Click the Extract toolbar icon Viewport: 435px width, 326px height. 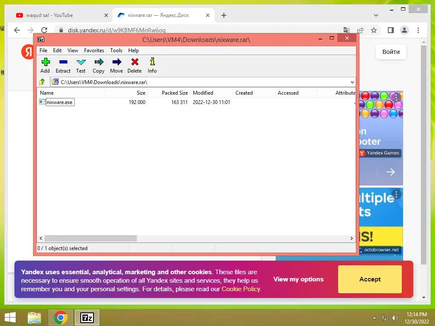(x=63, y=62)
